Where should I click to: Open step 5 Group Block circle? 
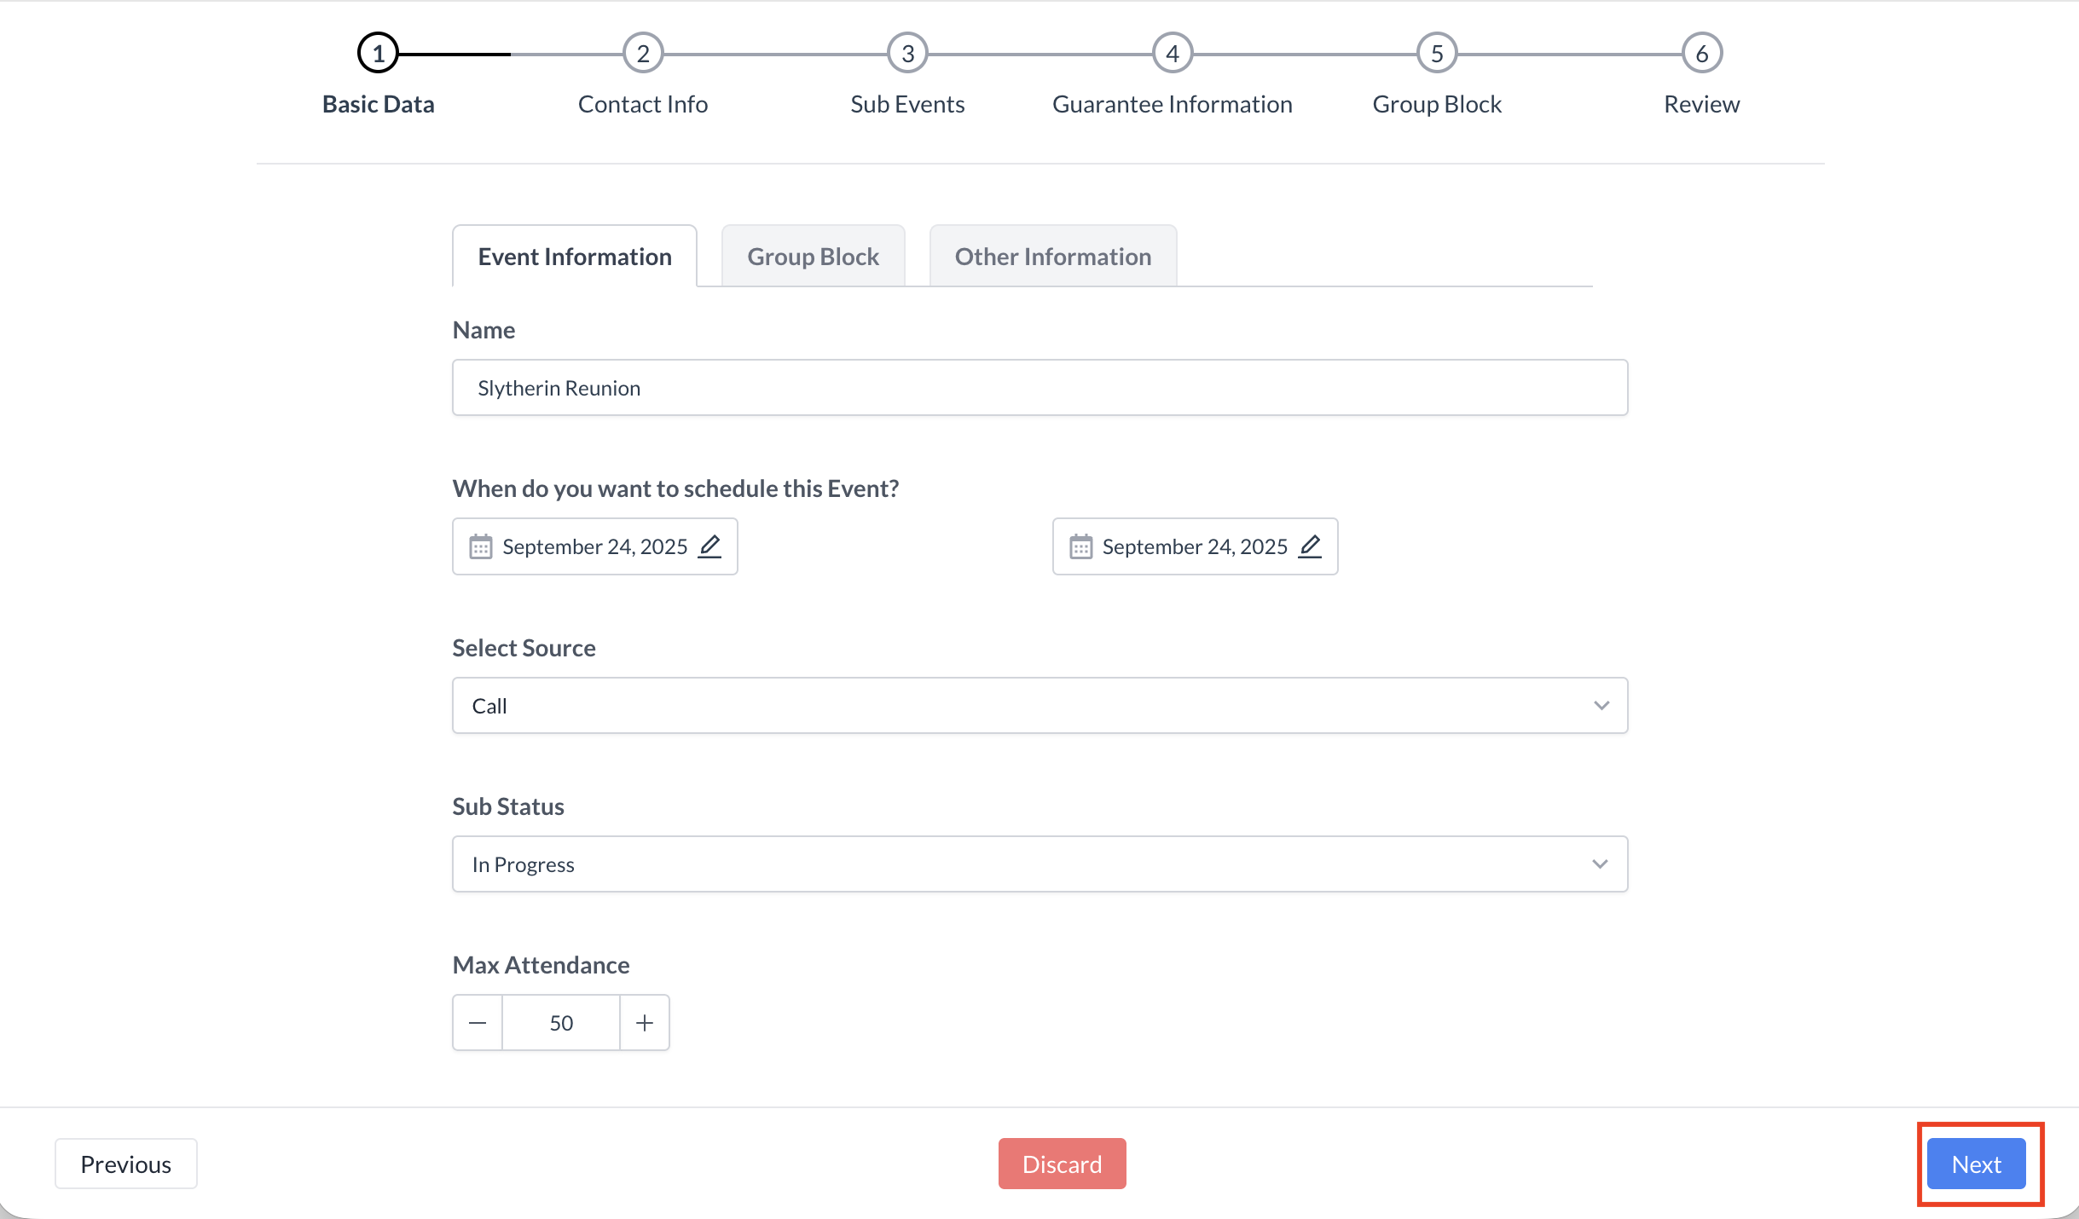(1437, 54)
